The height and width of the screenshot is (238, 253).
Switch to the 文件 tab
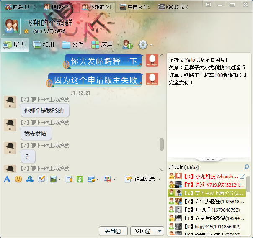pyautogui.click(x=73, y=45)
